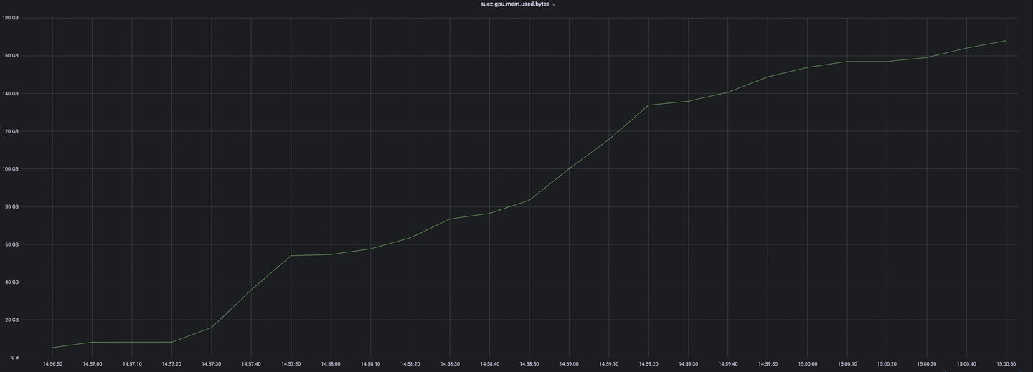Click the 14:58:30 time axis label

pyautogui.click(x=450, y=364)
